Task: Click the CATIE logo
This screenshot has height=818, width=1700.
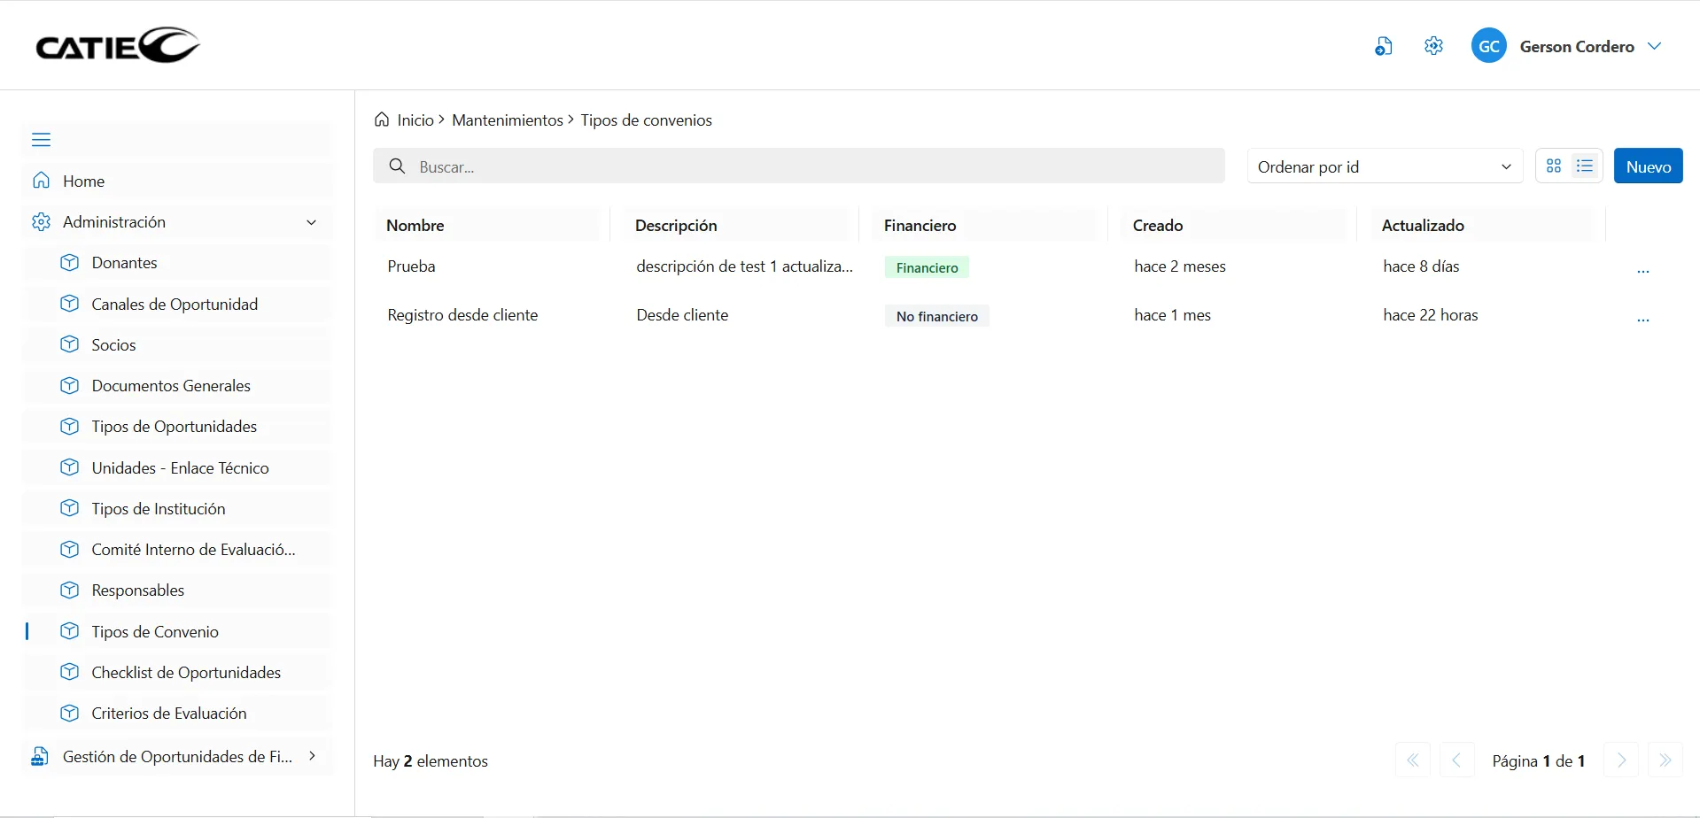Action: pyautogui.click(x=118, y=45)
